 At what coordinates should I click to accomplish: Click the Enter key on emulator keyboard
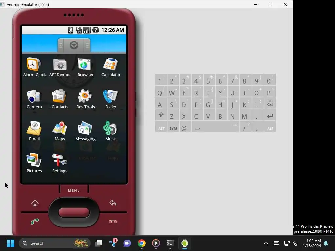pos(270,115)
